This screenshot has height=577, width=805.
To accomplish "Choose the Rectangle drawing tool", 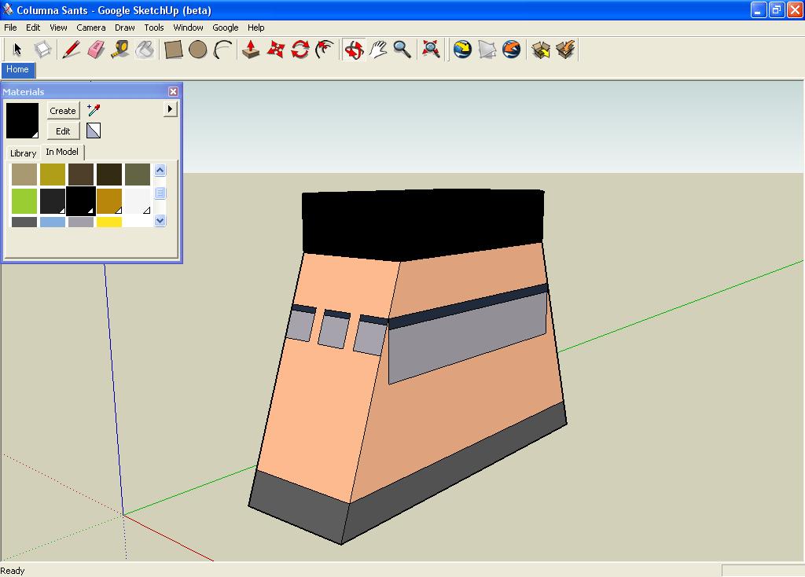I will click(x=173, y=50).
